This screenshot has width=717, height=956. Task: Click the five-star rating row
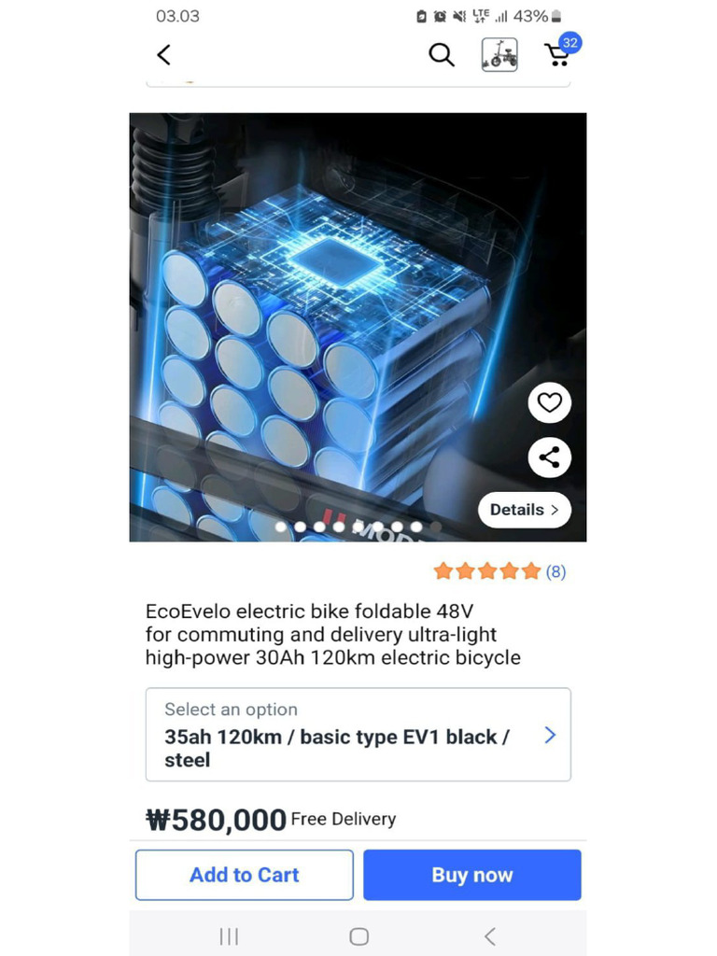487,571
